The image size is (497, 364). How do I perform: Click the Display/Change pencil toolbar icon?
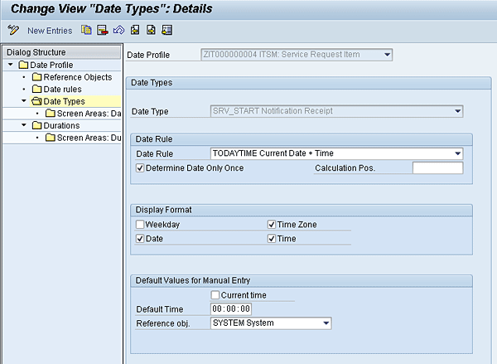coord(12,31)
